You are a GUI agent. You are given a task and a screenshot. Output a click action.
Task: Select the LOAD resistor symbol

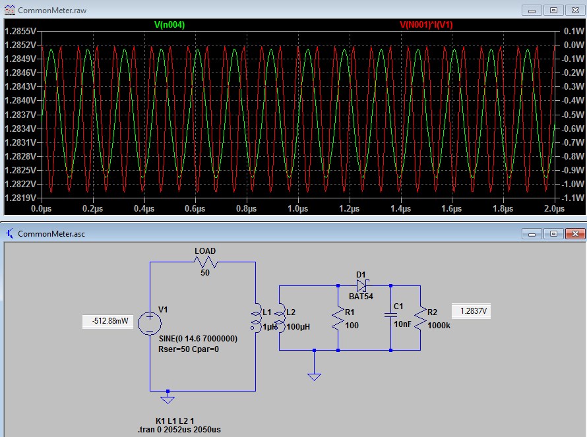205,262
